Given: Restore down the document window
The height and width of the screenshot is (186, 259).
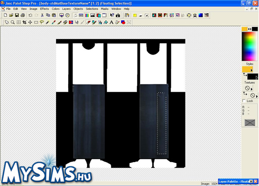Looking at the screenshot, I should pos(251,9).
